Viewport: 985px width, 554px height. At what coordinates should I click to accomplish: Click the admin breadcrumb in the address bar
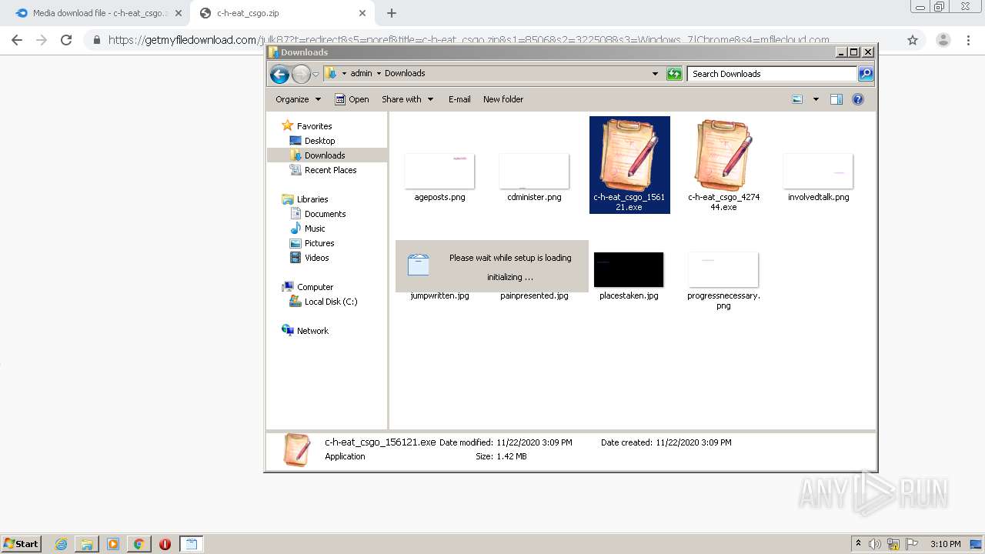click(x=361, y=74)
